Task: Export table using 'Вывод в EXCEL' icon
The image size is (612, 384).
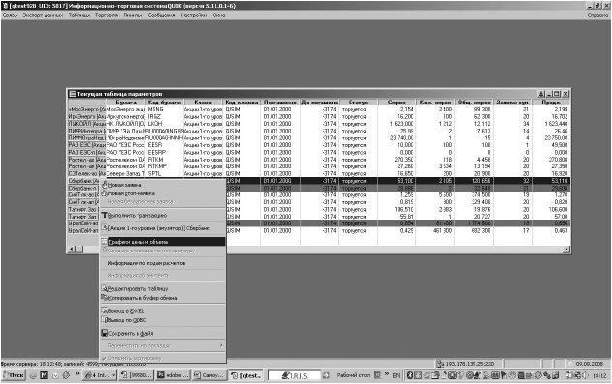Action: point(105,311)
